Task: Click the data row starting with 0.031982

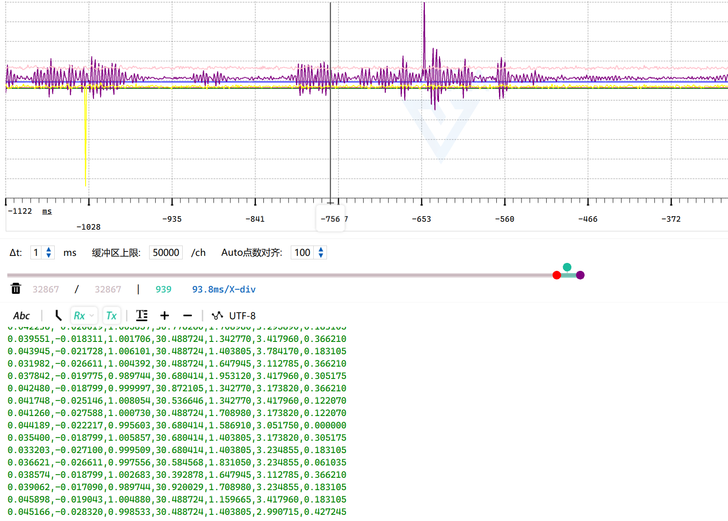Action: [x=177, y=364]
